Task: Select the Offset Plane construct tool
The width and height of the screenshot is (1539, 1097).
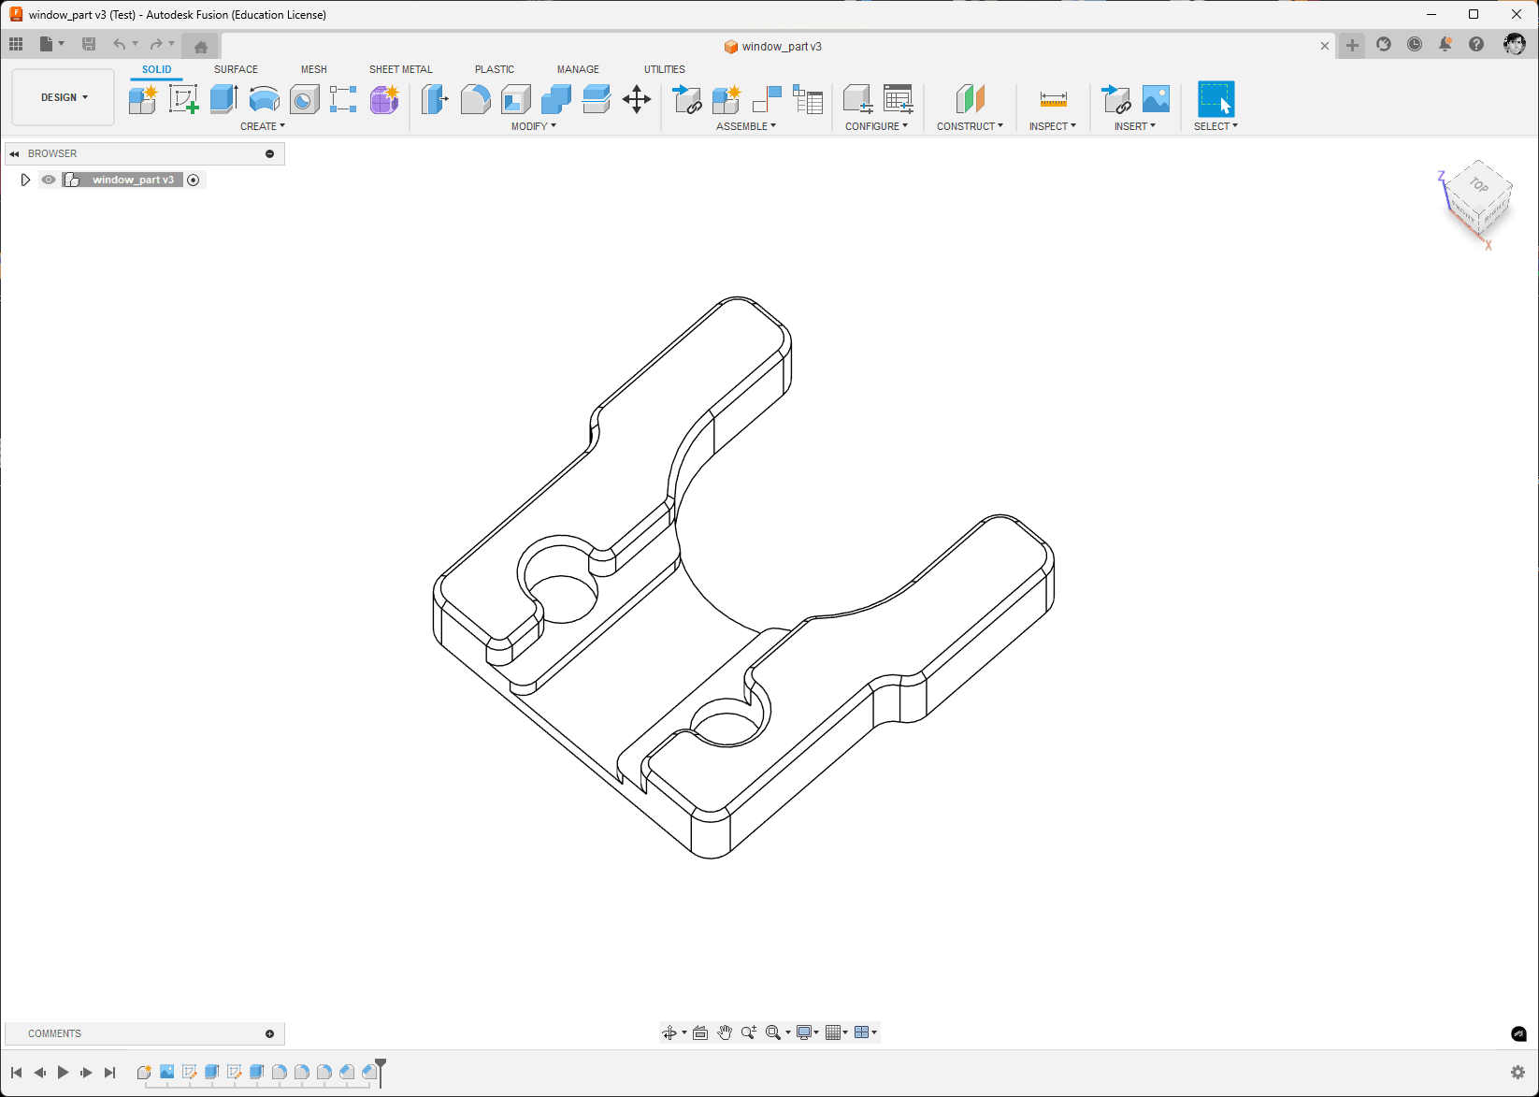Action: coord(970,99)
